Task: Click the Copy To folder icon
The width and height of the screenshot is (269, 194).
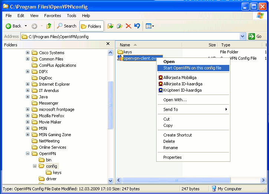Action: (119, 26)
